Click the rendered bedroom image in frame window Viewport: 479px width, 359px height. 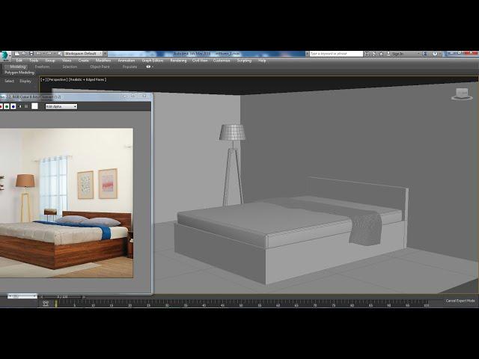[x=67, y=203]
